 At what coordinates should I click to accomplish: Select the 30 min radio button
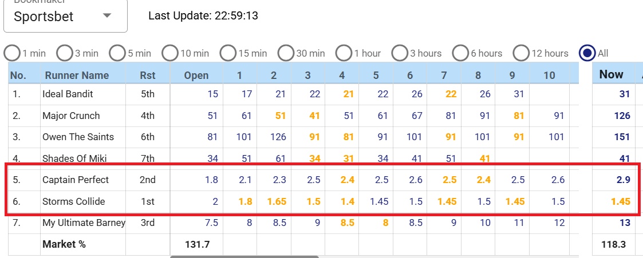286,53
